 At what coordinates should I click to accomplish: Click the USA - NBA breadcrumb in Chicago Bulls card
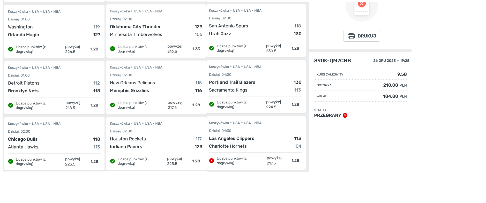point(52,124)
